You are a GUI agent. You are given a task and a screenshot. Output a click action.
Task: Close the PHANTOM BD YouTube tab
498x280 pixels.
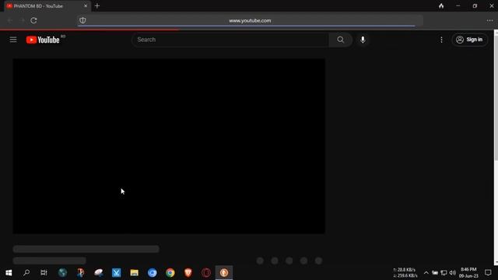86,6
